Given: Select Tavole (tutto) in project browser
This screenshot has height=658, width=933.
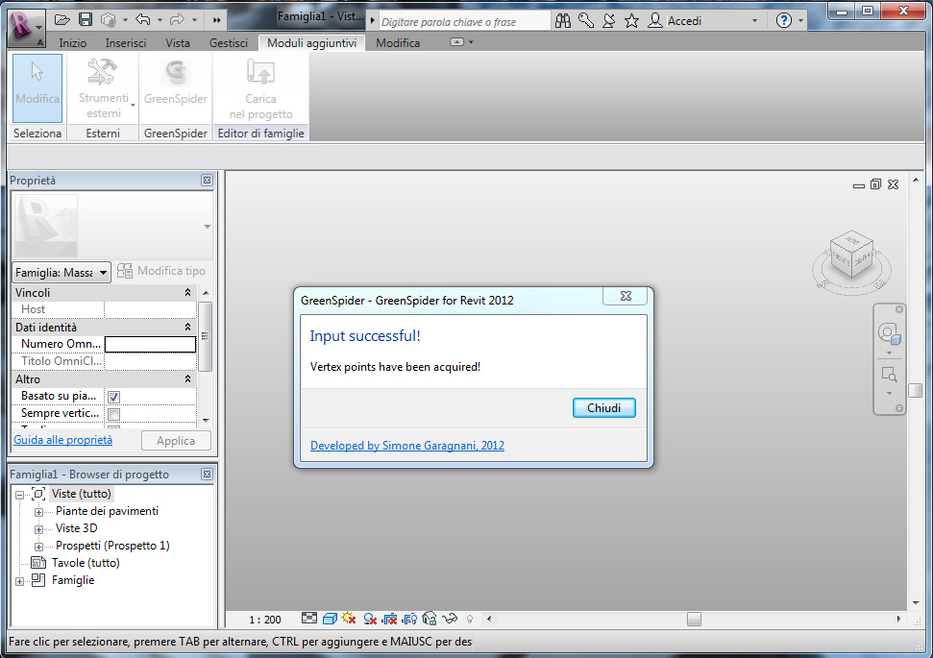Looking at the screenshot, I should 86,563.
